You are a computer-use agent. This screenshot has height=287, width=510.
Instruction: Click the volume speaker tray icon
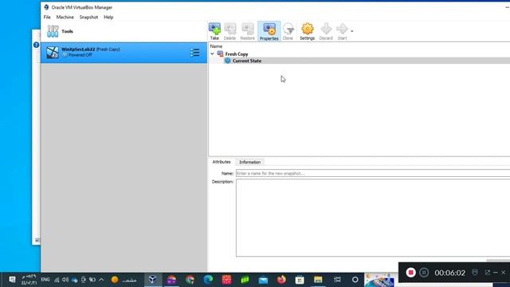coord(65,280)
